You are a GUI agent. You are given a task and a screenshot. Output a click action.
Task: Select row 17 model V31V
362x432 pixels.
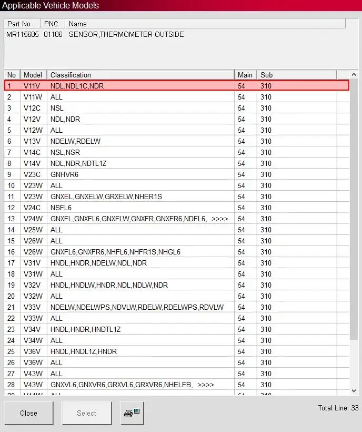[177, 263]
